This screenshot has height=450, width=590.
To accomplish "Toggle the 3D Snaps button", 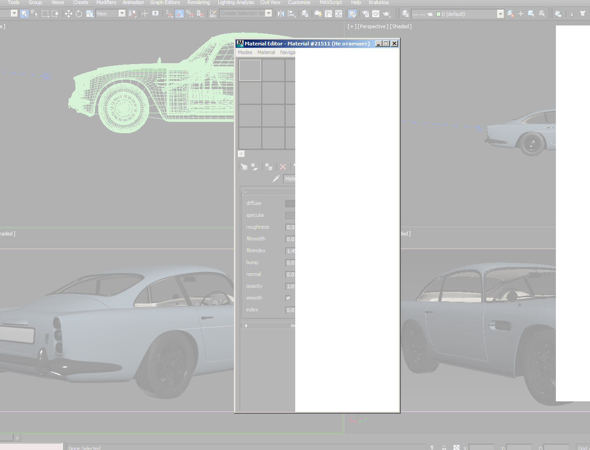I will (x=169, y=14).
